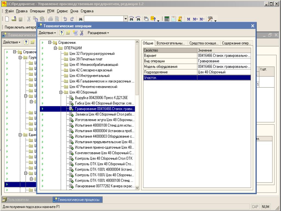This screenshot has width=281, height=211.
Task: Select Цех 41 Механообрабатывающий folder
Action: 94,65
